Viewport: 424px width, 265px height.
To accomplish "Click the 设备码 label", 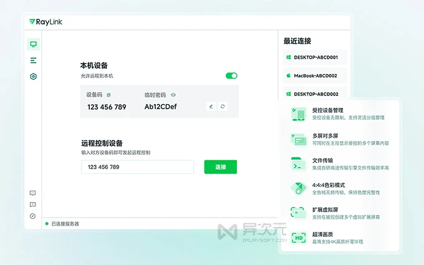I will coord(94,95).
